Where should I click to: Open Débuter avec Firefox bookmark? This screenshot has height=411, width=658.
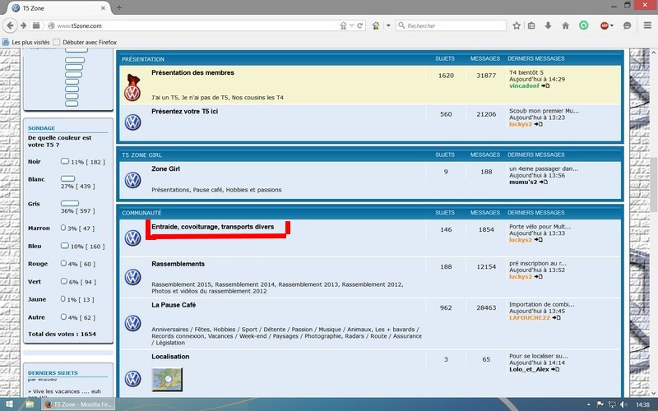(86, 43)
